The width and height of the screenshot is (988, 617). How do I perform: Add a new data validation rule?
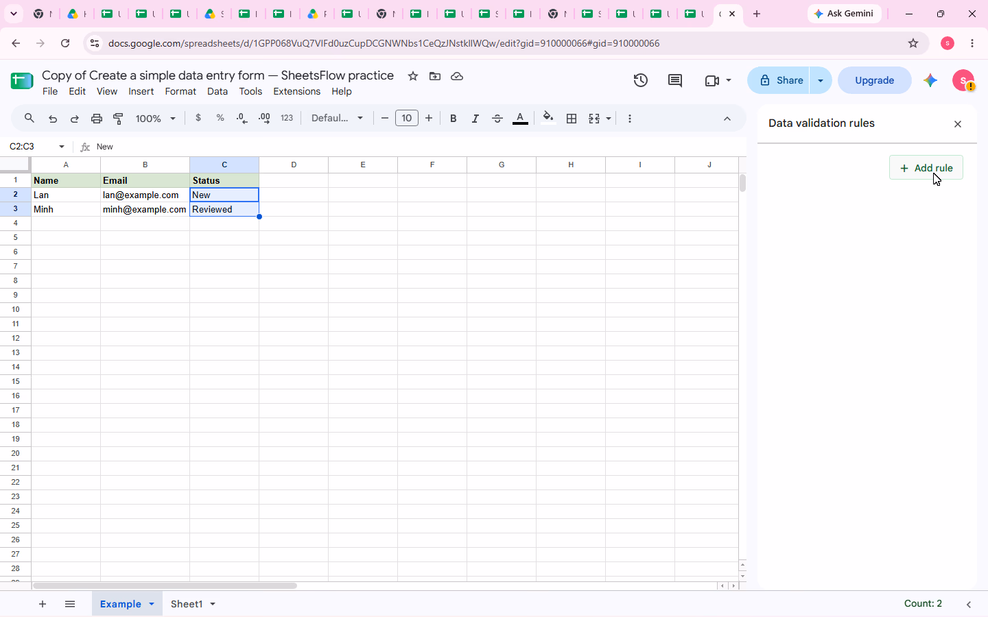[926, 168]
